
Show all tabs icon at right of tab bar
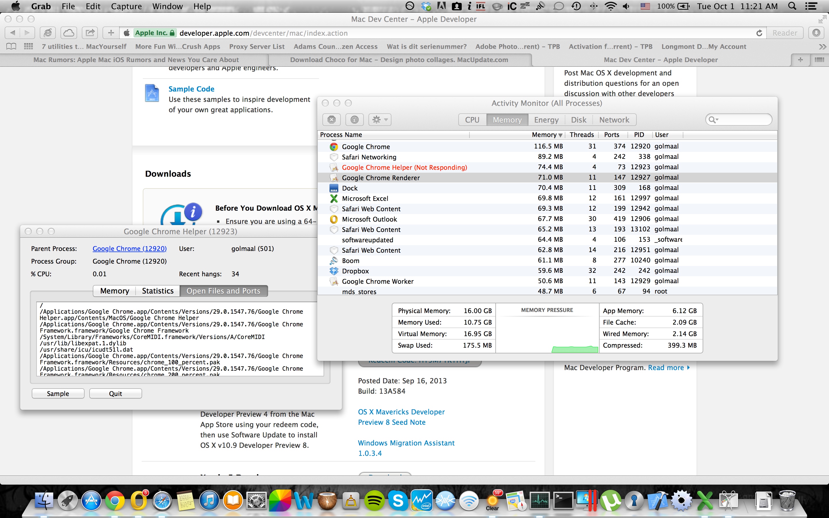(x=820, y=60)
